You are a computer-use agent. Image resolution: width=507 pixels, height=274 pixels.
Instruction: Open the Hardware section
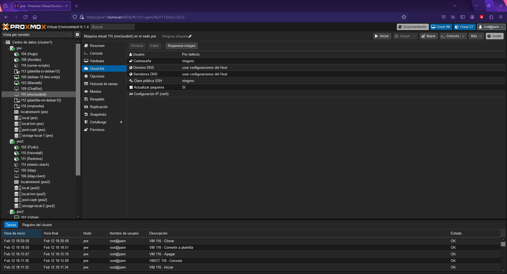tap(104, 61)
